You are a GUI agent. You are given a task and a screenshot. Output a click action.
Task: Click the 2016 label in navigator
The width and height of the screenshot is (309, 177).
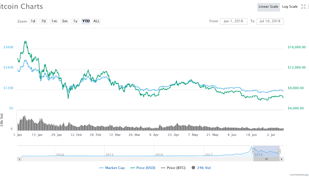coord(159,155)
